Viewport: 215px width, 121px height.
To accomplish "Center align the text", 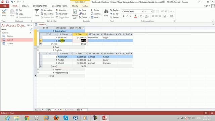I will click(x=156, y=16).
